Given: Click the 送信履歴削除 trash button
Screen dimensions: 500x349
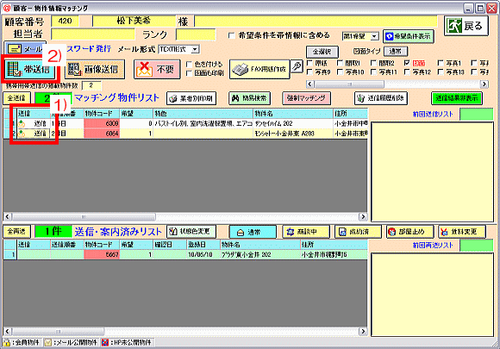Looking at the screenshot, I should click(381, 98).
